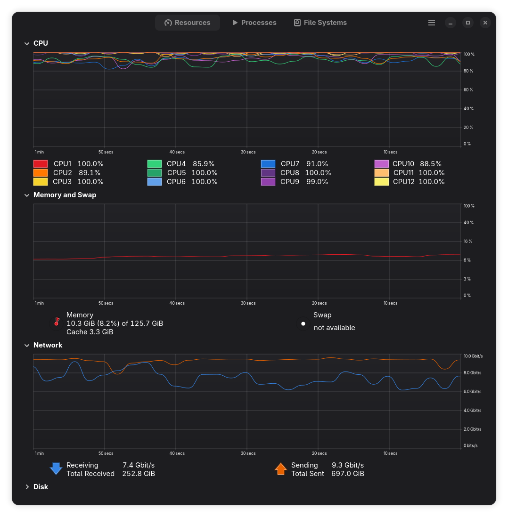Screen dimensions: 508x517
Task: Click the Disk section heading
Action: pyautogui.click(x=41, y=487)
